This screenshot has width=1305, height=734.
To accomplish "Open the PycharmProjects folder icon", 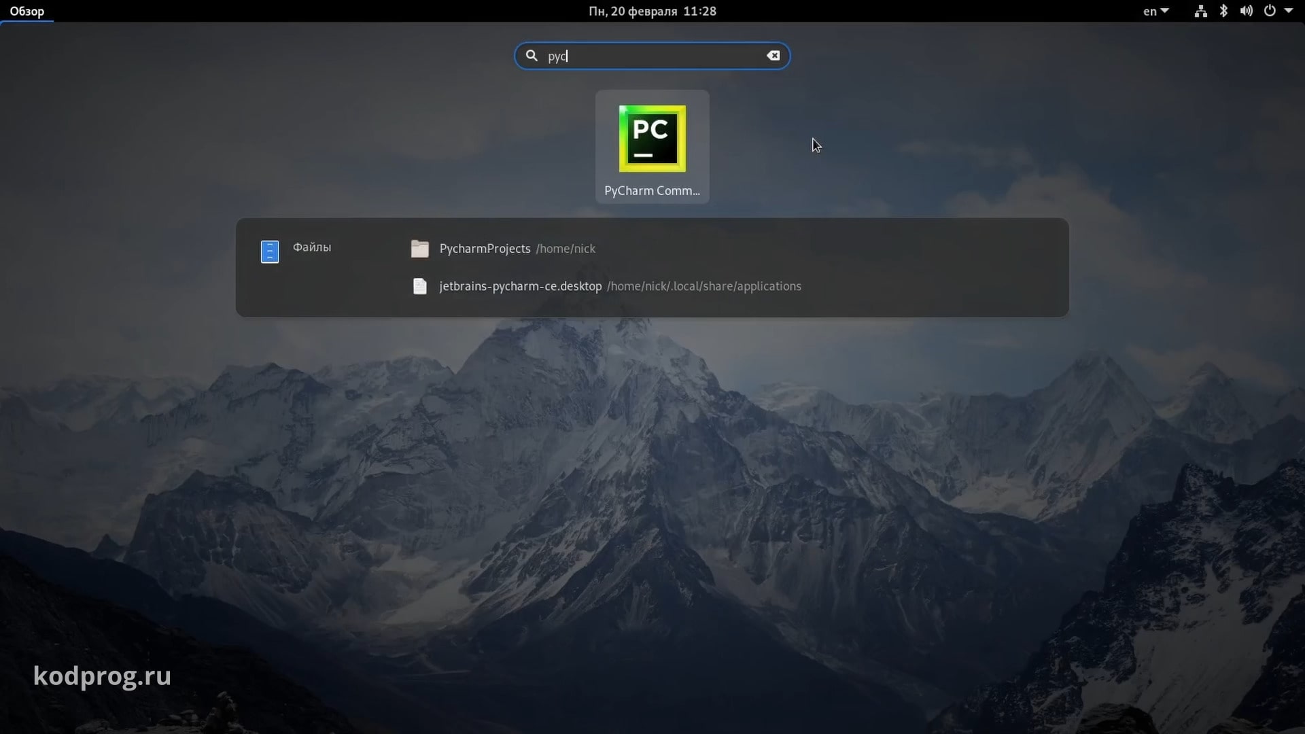I will click(420, 249).
